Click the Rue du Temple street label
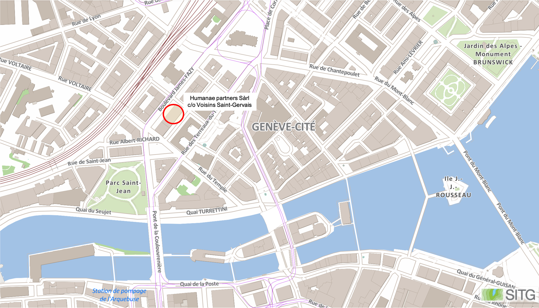 pos(213,180)
